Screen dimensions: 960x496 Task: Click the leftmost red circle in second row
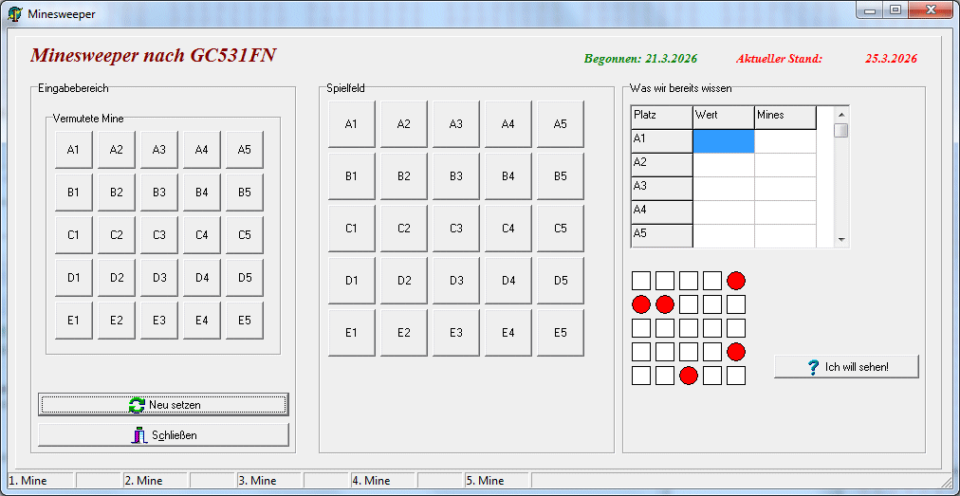641,304
